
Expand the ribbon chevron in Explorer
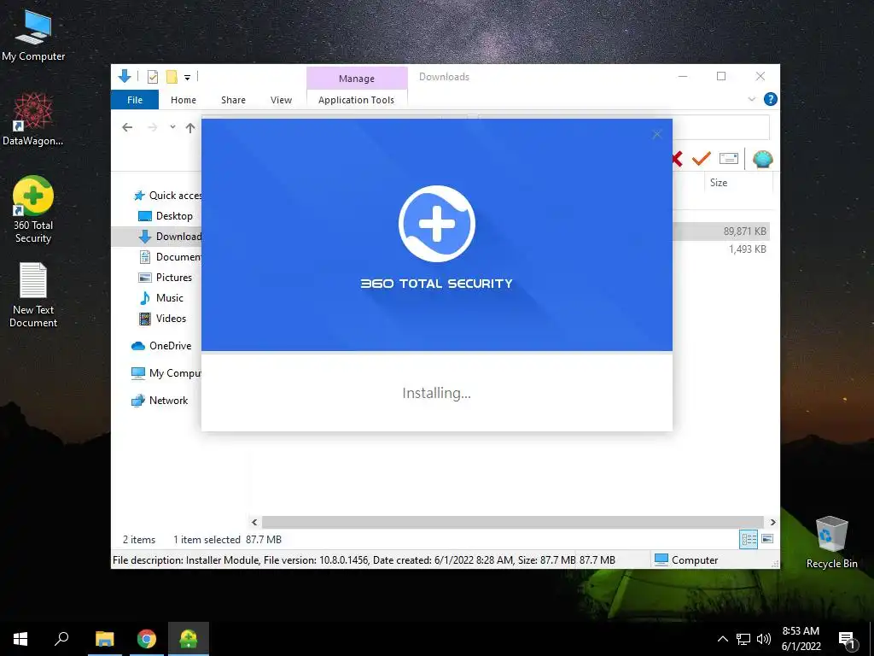(x=751, y=99)
